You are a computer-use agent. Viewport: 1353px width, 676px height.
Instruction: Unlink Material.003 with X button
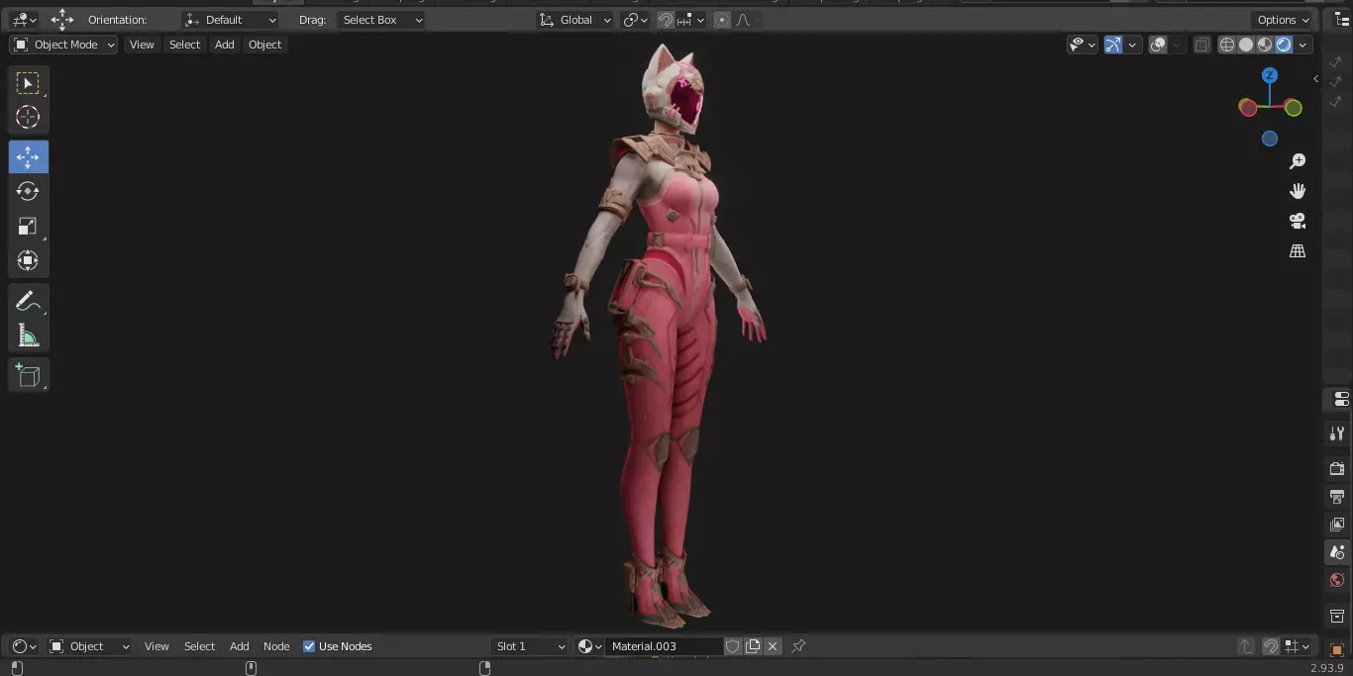click(773, 646)
